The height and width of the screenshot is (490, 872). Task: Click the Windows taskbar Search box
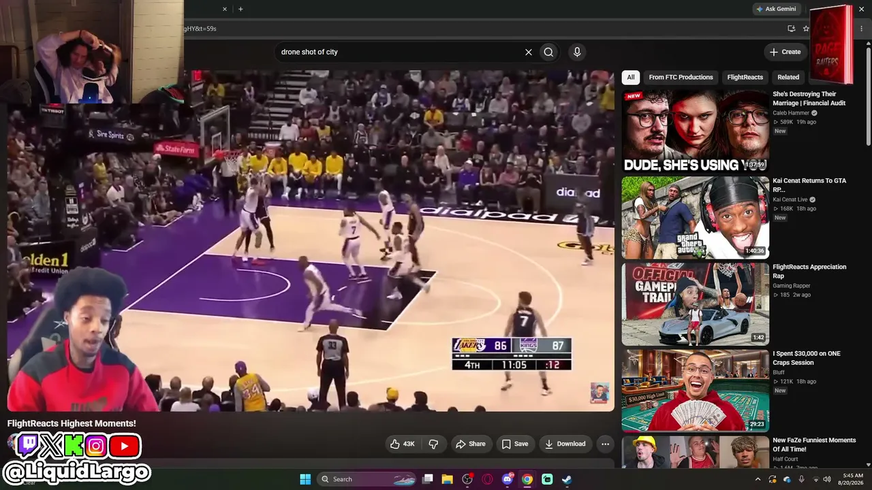[367, 479]
